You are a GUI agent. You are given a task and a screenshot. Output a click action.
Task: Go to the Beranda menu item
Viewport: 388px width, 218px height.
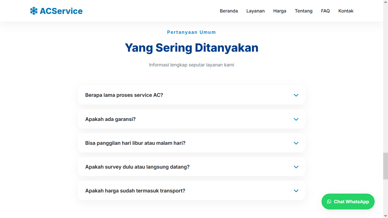click(229, 11)
